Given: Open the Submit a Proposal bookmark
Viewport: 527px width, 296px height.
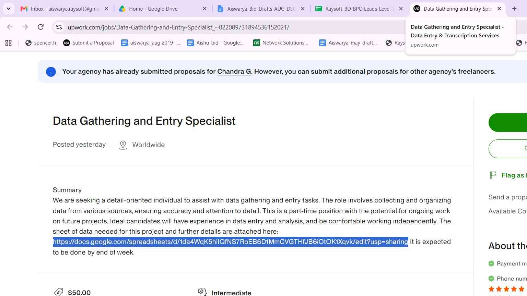Looking at the screenshot, I should click(x=89, y=43).
